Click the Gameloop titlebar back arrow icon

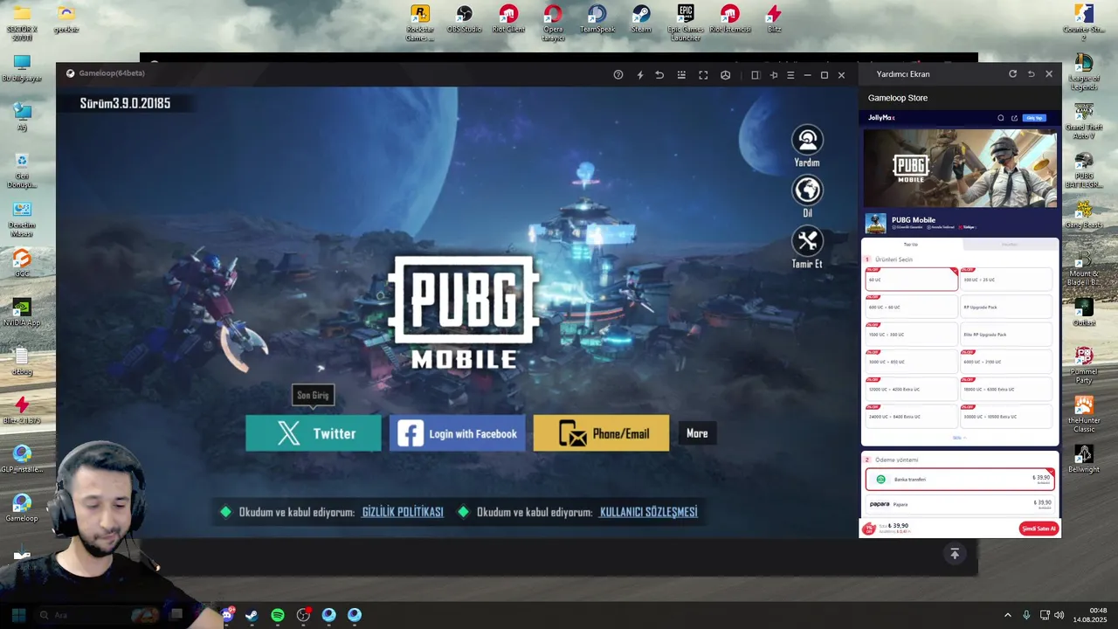[x=659, y=75]
